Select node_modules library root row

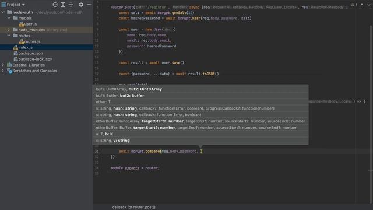coord(47,30)
